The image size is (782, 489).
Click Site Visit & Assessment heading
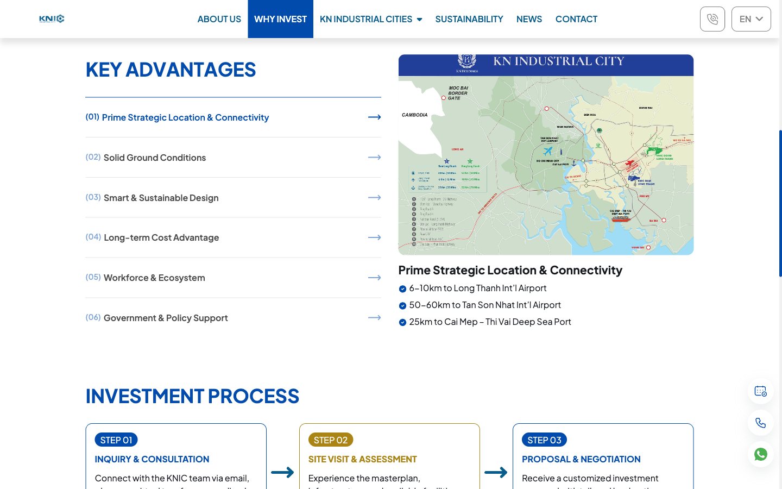click(362, 459)
